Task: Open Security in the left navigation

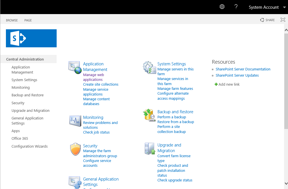Action: point(18,103)
